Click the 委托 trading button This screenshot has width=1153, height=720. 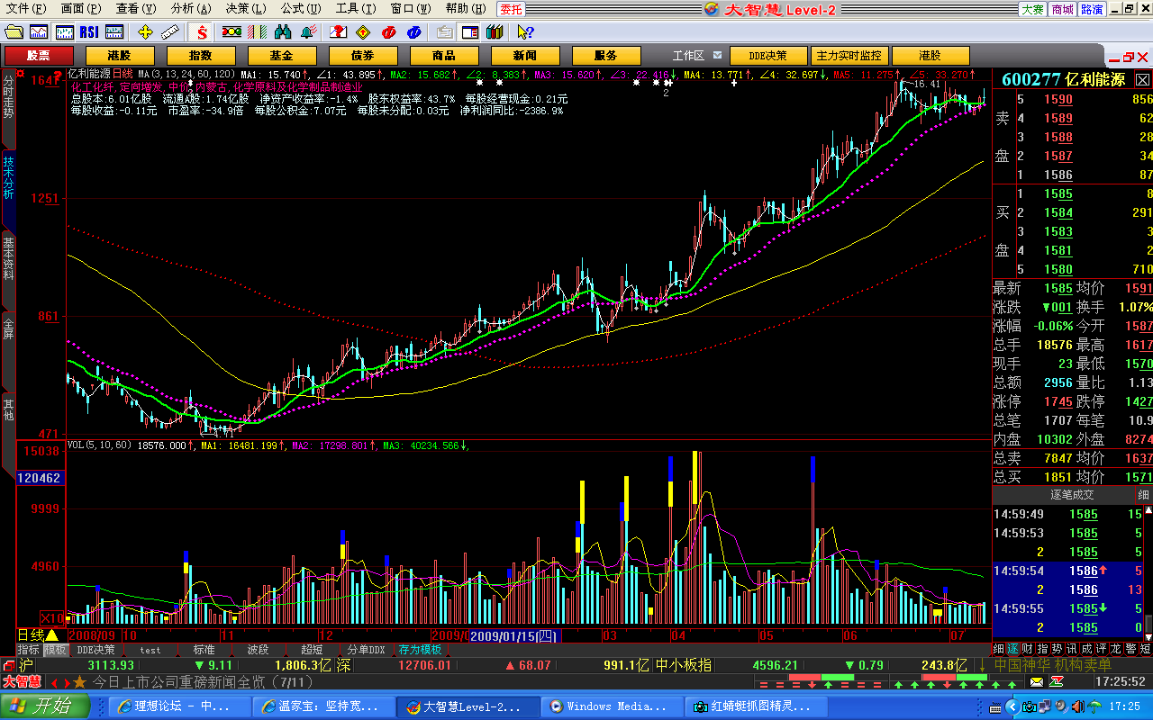pos(511,9)
